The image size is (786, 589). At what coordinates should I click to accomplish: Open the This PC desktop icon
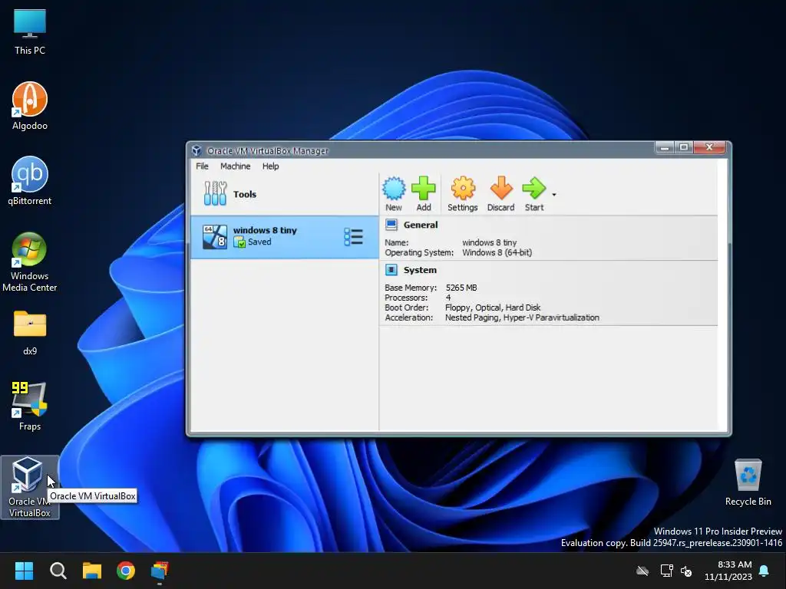[30, 31]
